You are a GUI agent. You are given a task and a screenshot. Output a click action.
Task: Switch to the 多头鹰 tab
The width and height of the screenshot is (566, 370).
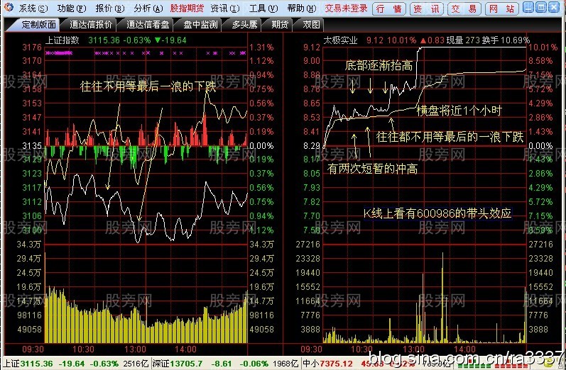click(x=244, y=25)
